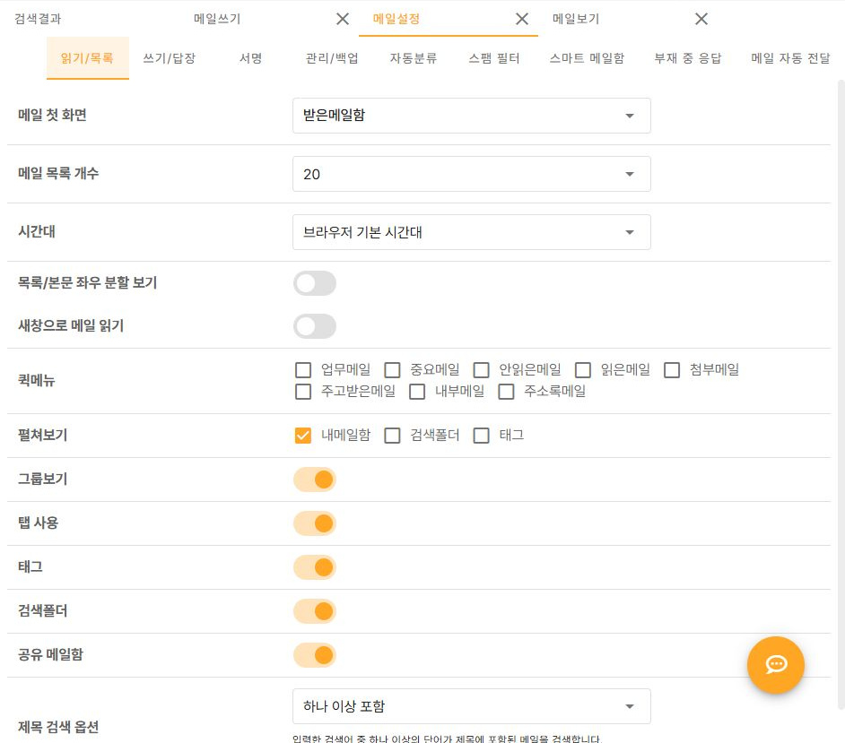The image size is (845, 743).
Task: Close the 메일설정 tab
Action: point(522,20)
